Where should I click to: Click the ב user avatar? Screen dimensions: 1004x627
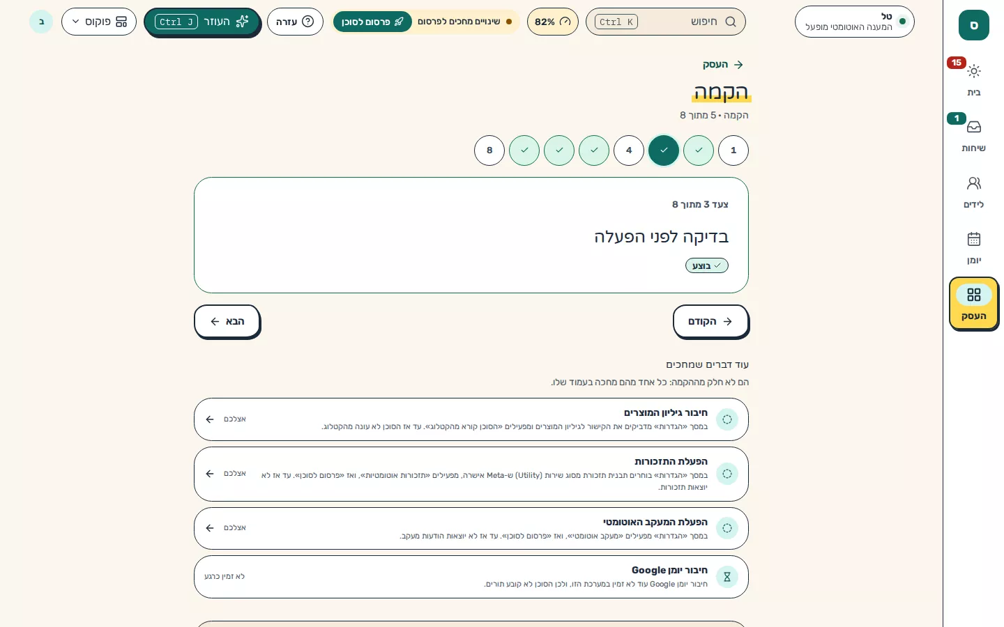coord(41,22)
